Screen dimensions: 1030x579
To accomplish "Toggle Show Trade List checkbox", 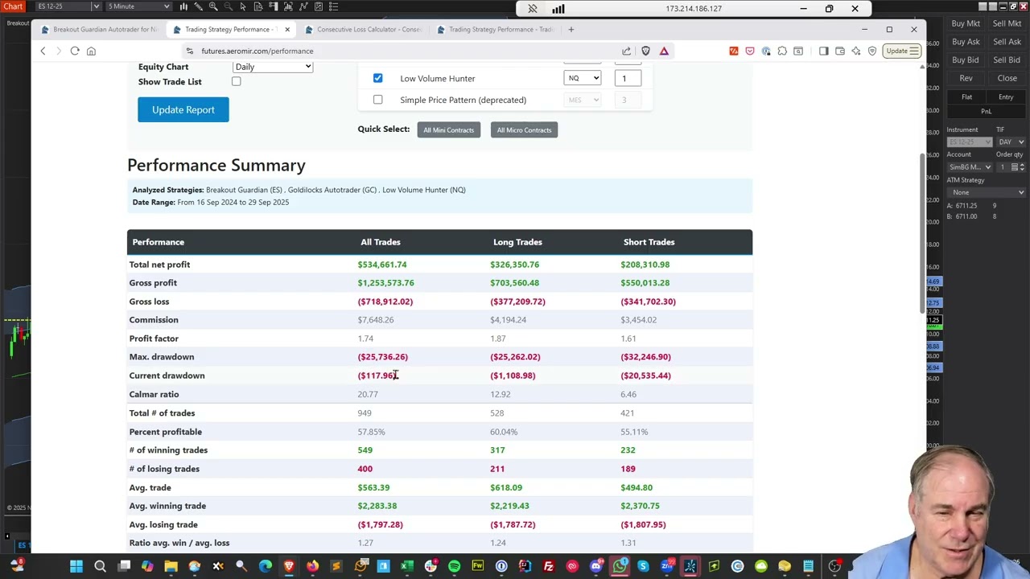I will (237, 82).
